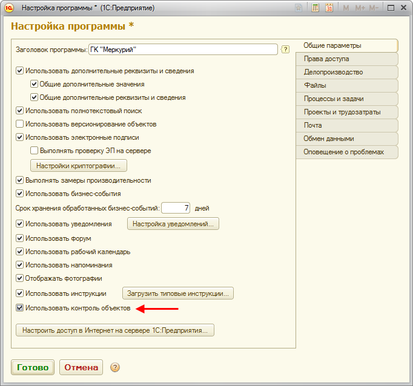Click the M memory button
This screenshot has width=413, height=386.
tap(346, 8)
